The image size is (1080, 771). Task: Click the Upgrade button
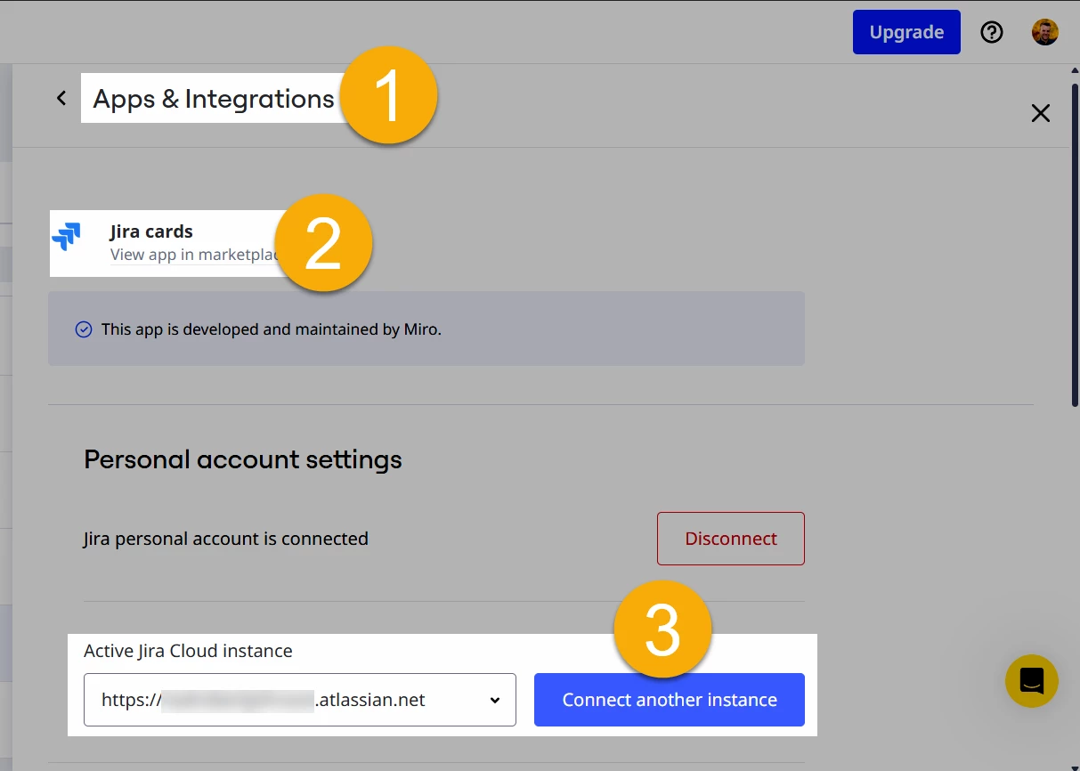coord(906,32)
